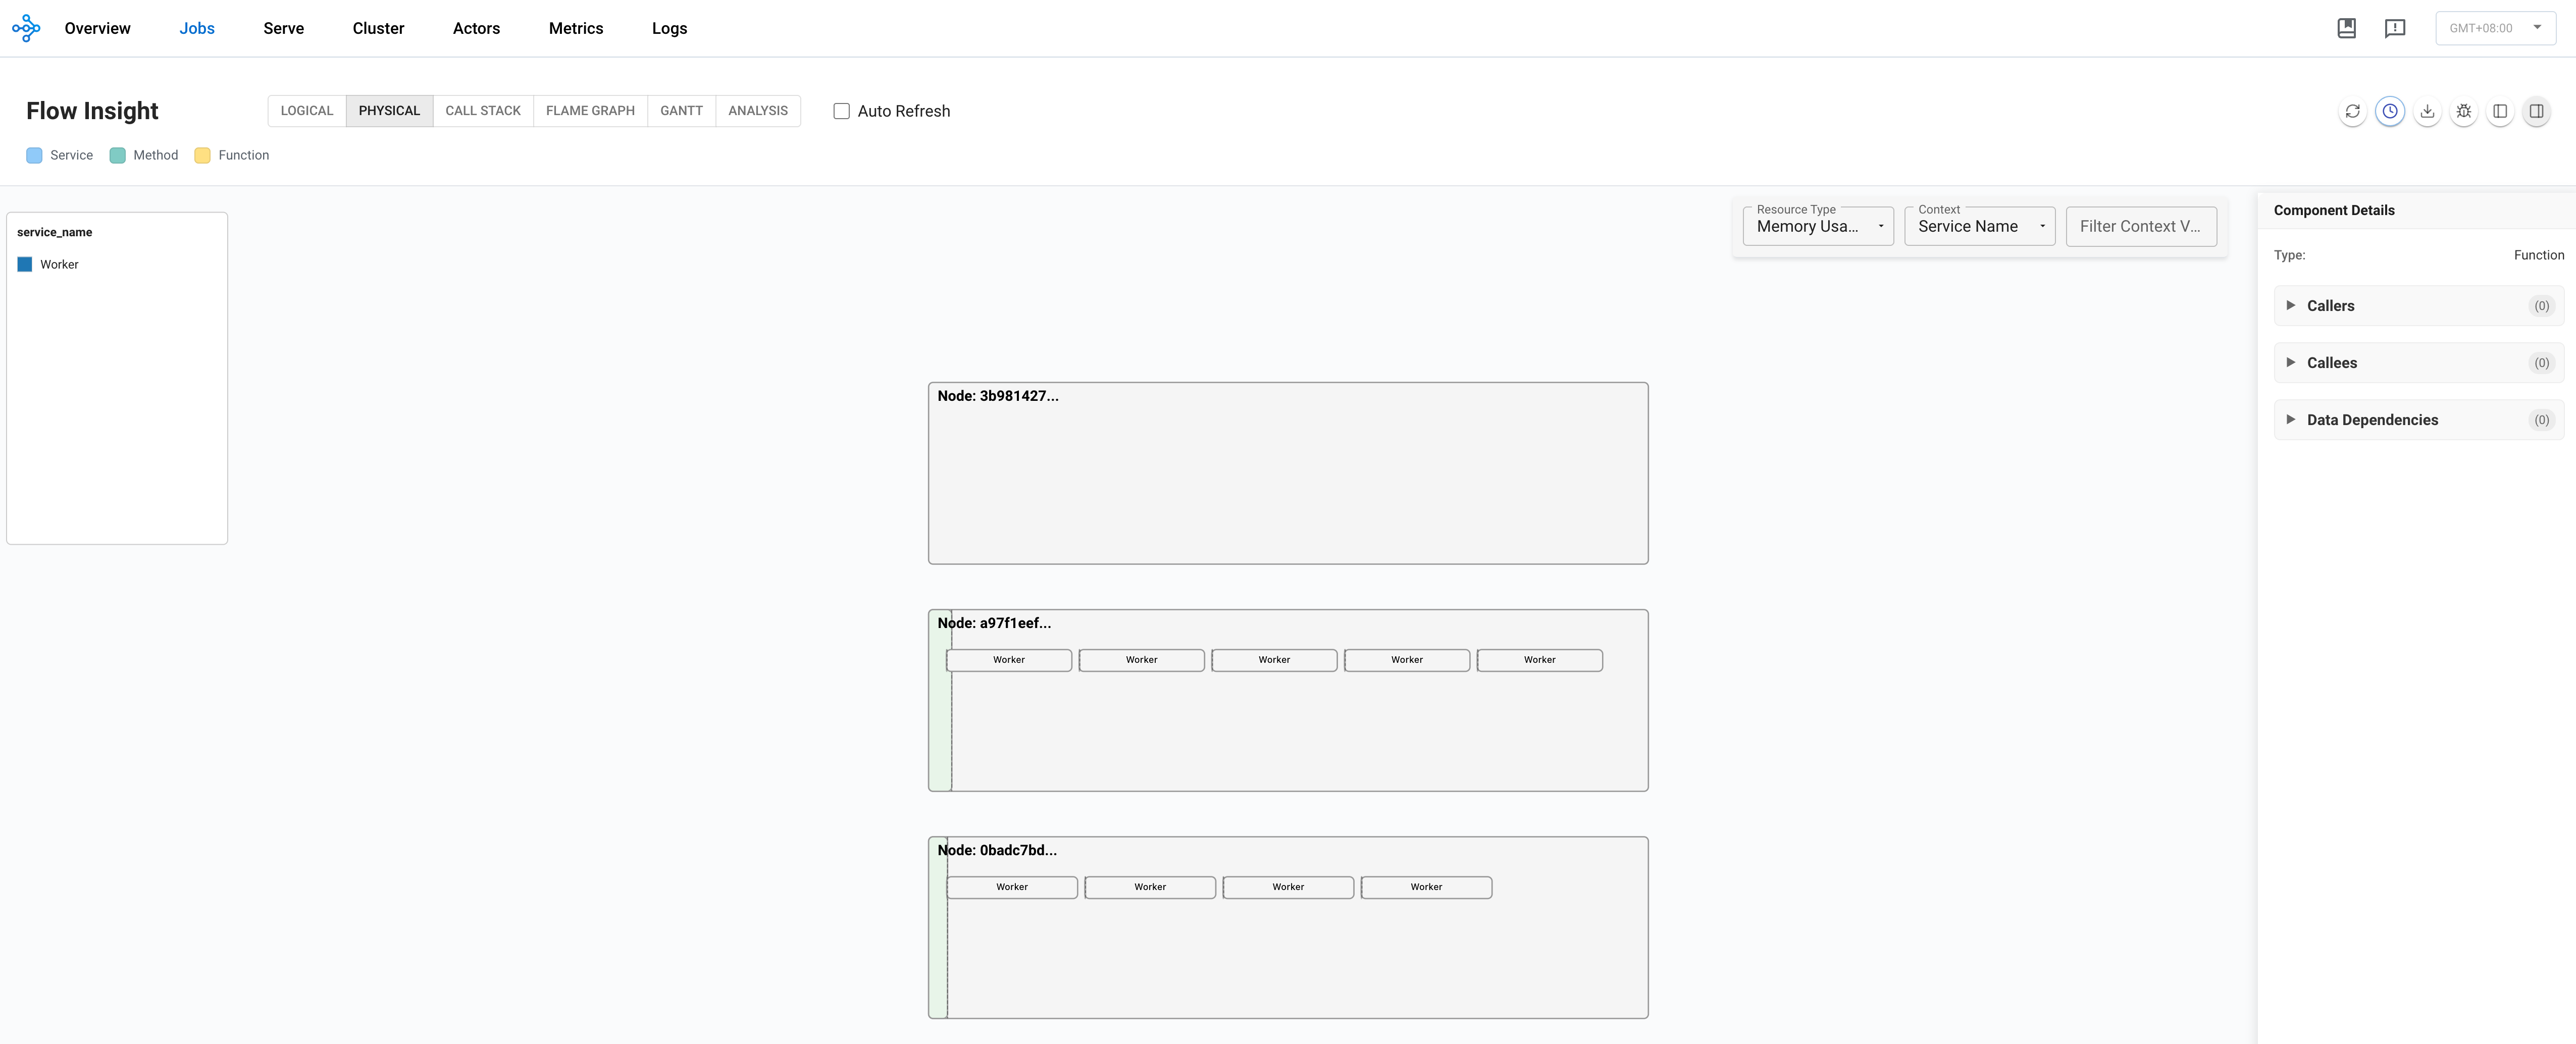The width and height of the screenshot is (2576, 1044).
Task: Click the blue Worker legend color swatch
Action: pyautogui.click(x=25, y=264)
